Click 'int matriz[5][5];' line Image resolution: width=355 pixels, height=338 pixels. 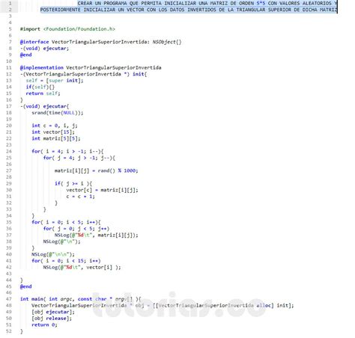56,138
